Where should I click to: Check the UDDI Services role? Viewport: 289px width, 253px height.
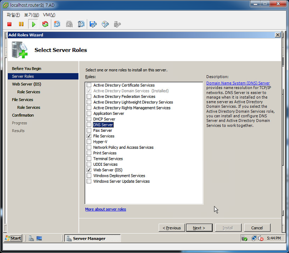(89, 164)
